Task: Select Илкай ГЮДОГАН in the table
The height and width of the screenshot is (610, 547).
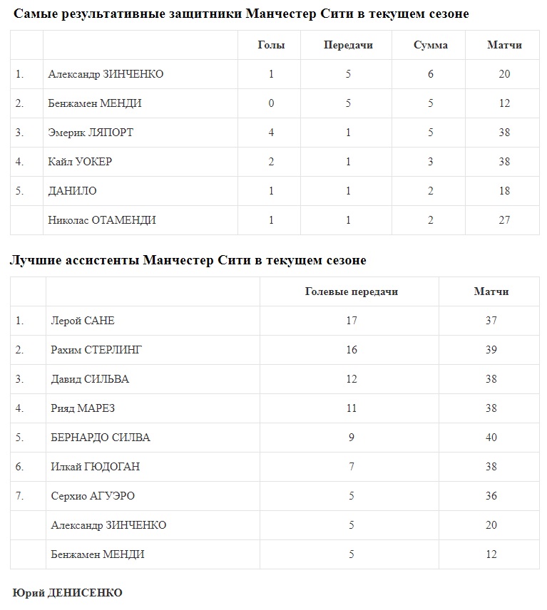Action: point(96,467)
